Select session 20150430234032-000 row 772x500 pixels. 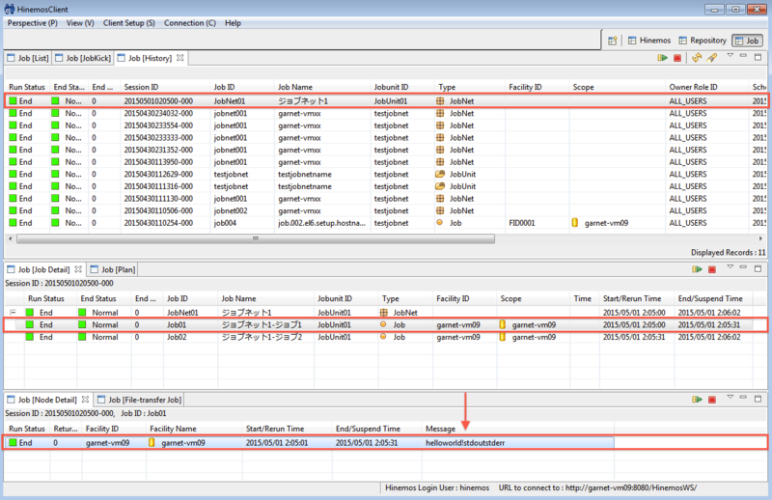click(386, 113)
